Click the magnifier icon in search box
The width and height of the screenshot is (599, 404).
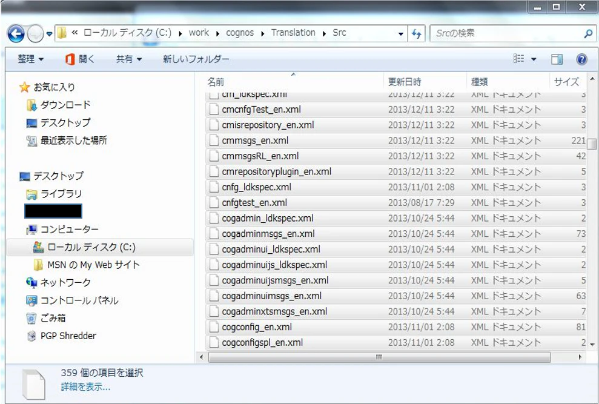(588, 34)
